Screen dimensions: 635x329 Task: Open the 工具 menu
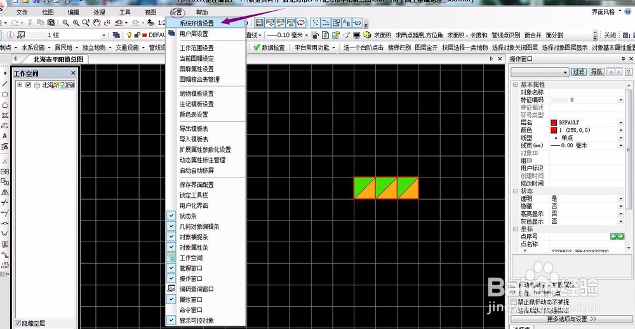click(124, 12)
